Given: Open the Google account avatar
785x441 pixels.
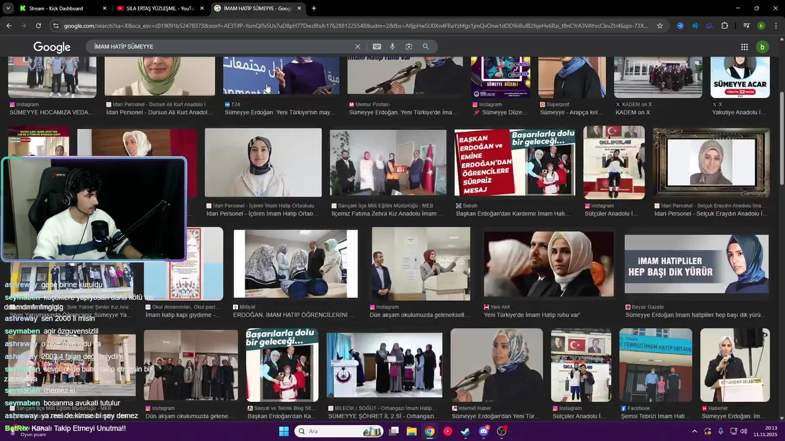Looking at the screenshot, I should [x=762, y=47].
